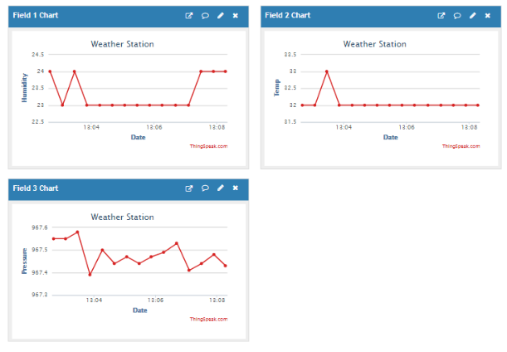Click the comment icon on Field 1 Chart
507x352 pixels.
205,15
